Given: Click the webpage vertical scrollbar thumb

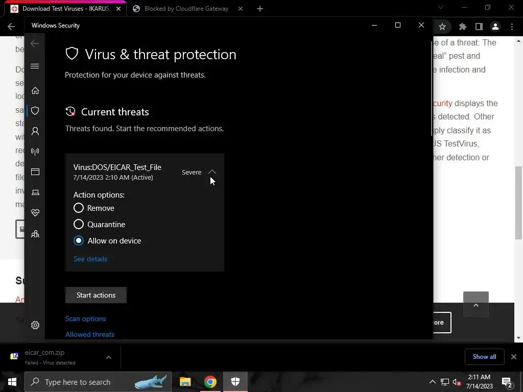Looking at the screenshot, I should (x=518, y=202).
